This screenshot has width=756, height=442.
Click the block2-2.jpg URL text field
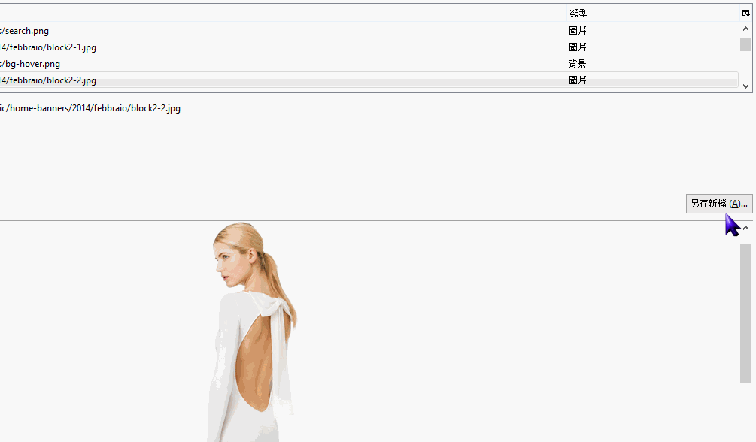click(90, 108)
